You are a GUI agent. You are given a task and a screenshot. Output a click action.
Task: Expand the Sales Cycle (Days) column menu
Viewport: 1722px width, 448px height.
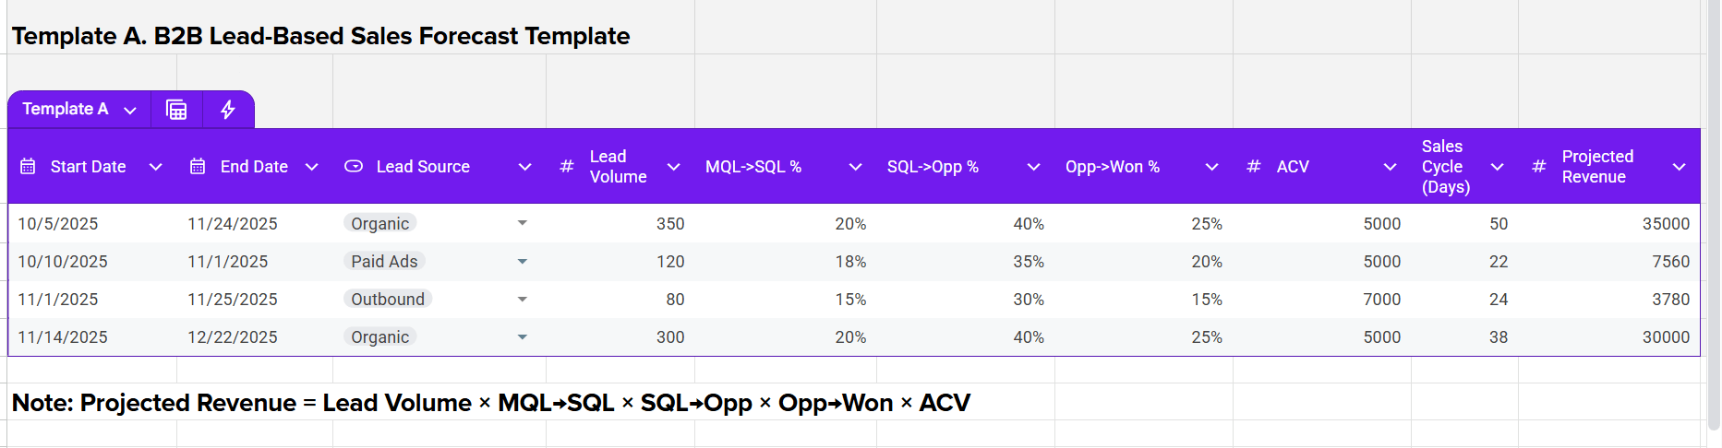[x=1498, y=167]
